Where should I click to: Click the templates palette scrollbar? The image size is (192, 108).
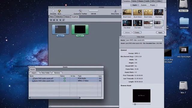pyautogui.click(x=166, y=9)
